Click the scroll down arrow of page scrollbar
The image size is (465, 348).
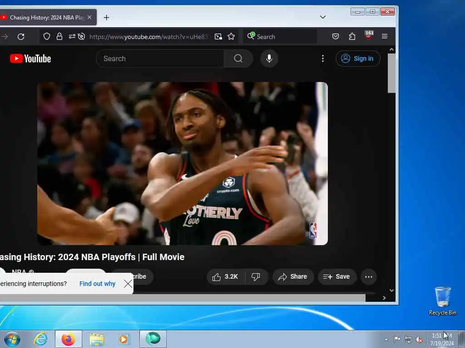391,290
